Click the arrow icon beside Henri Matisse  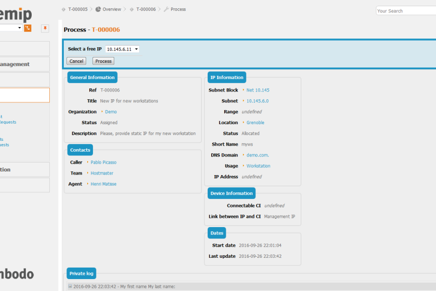(88, 183)
